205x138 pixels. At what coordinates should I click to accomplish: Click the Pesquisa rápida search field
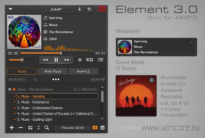pos(73,128)
